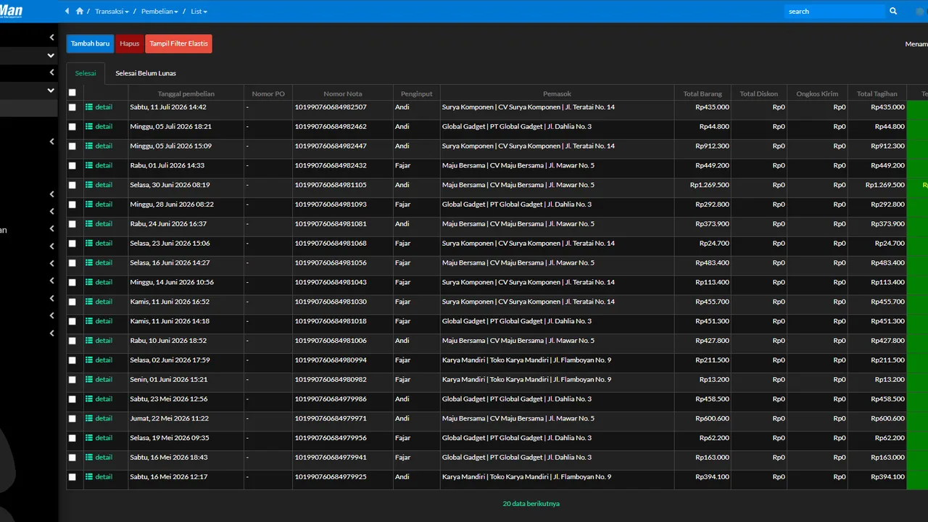Open detail of purchase Minggu, 28 Juni 2026 08:22
The width and height of the screenshot is (928, 522).
click(x=99, y=204)
